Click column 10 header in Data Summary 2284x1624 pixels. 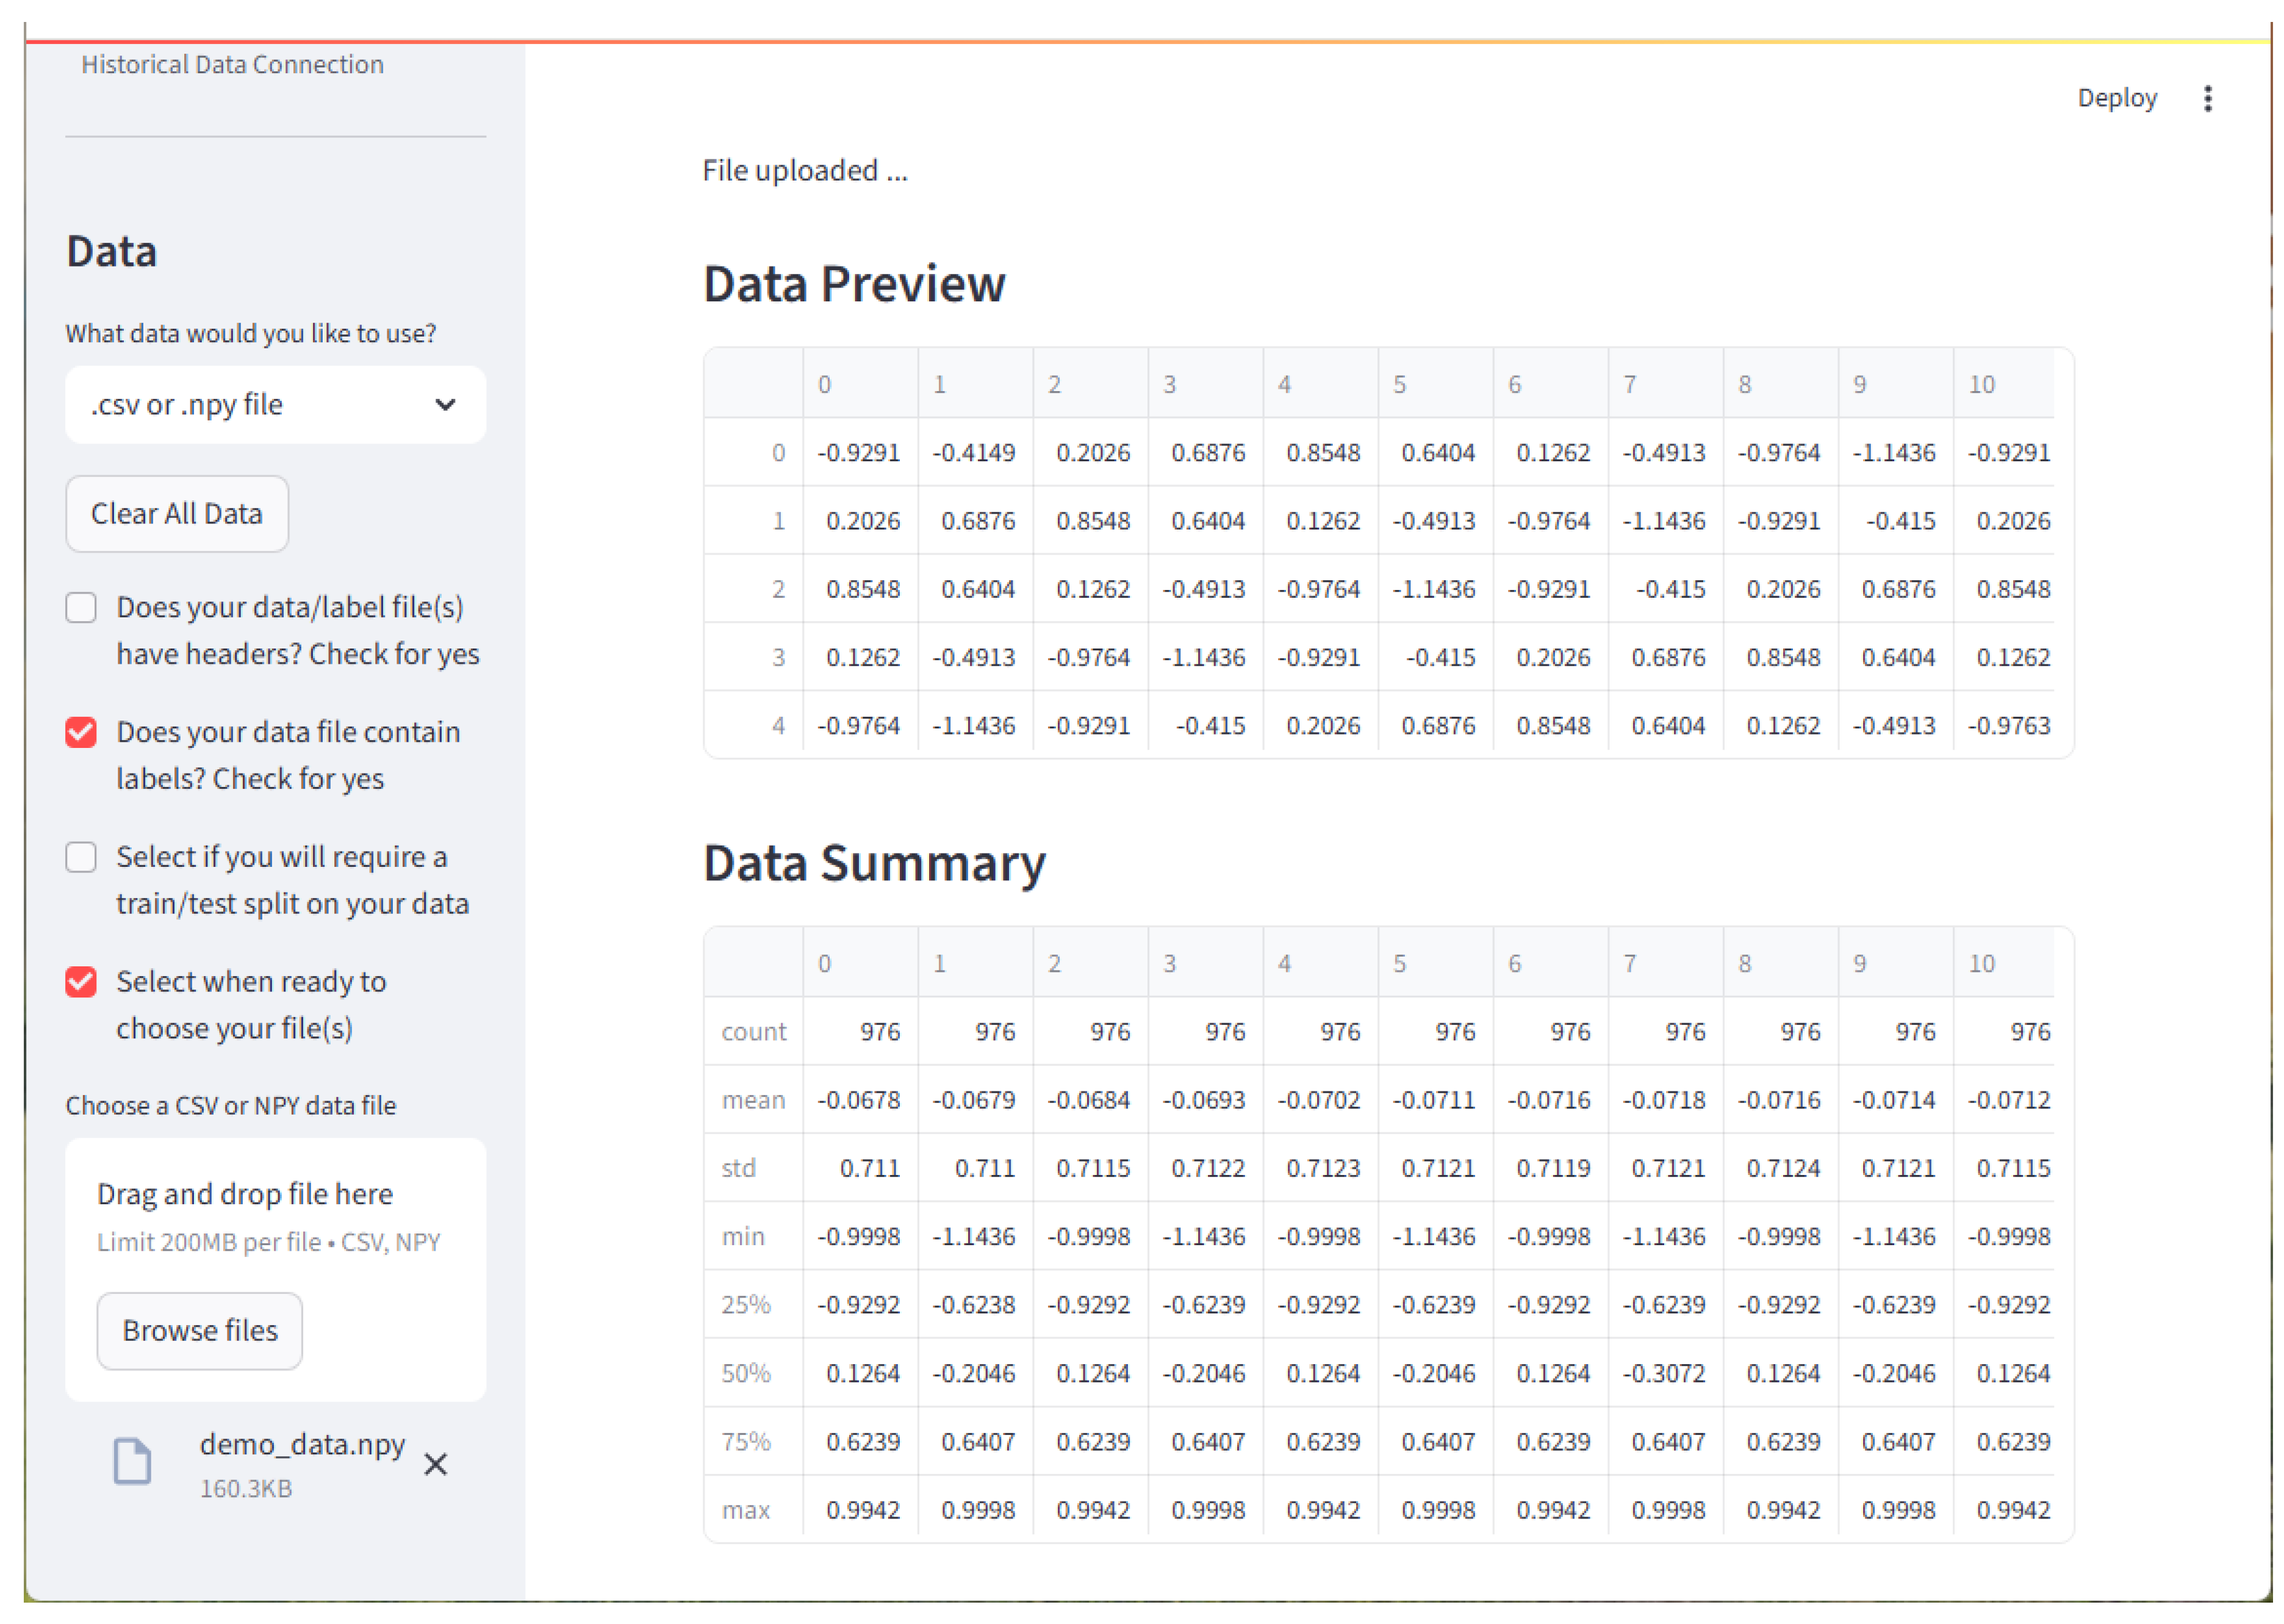(1983, 963)
